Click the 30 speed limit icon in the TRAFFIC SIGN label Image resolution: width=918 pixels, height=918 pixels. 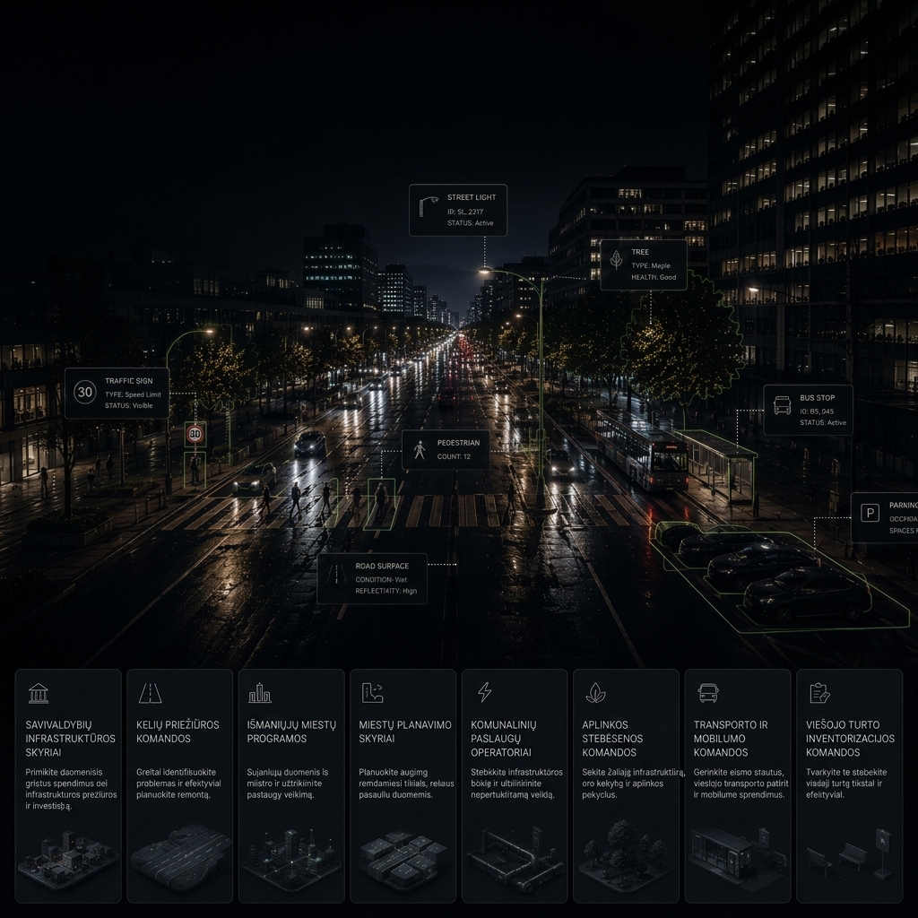coord(85,392)
